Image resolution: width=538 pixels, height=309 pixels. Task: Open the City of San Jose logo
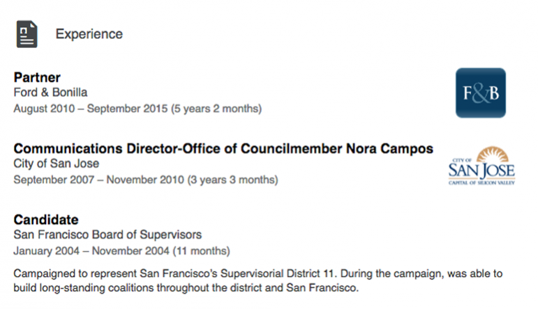(481, 166)
